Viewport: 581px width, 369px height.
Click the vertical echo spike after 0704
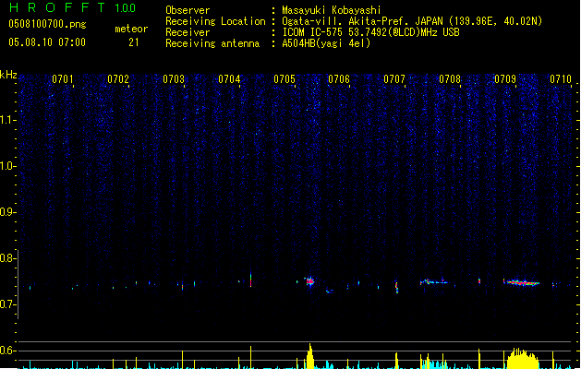251,280
